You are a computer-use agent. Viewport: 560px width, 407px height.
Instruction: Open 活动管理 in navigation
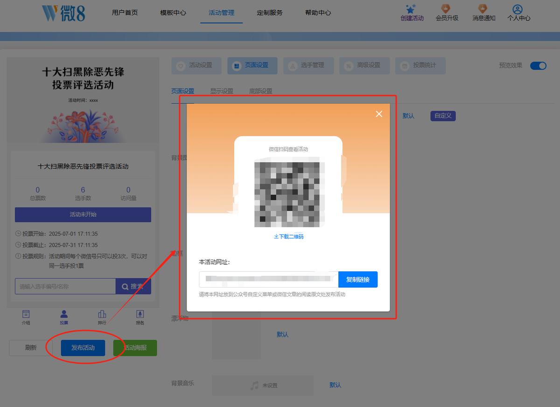click(x=221, y=13)
